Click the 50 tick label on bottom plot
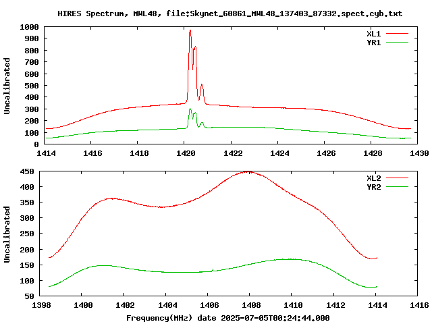 [x=29, y=296]
